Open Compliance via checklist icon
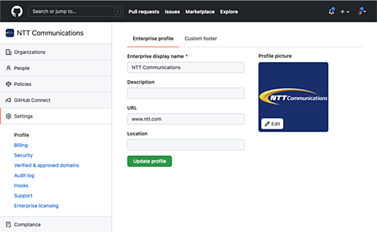The width and height of the screenshot is (377, 232). (x=8, y=224)
